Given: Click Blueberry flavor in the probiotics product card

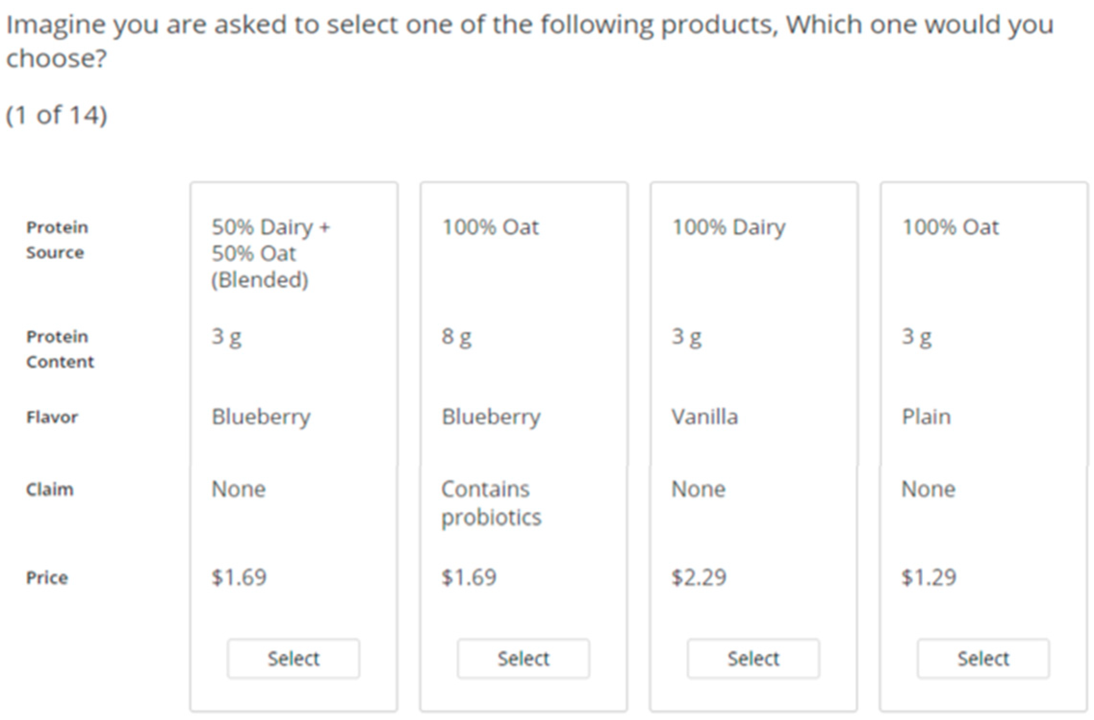Looking at the screenshot, I should point(491,417).
